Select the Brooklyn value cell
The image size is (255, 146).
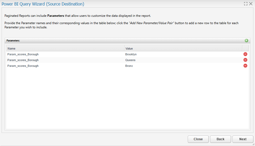tap(183, 54)
